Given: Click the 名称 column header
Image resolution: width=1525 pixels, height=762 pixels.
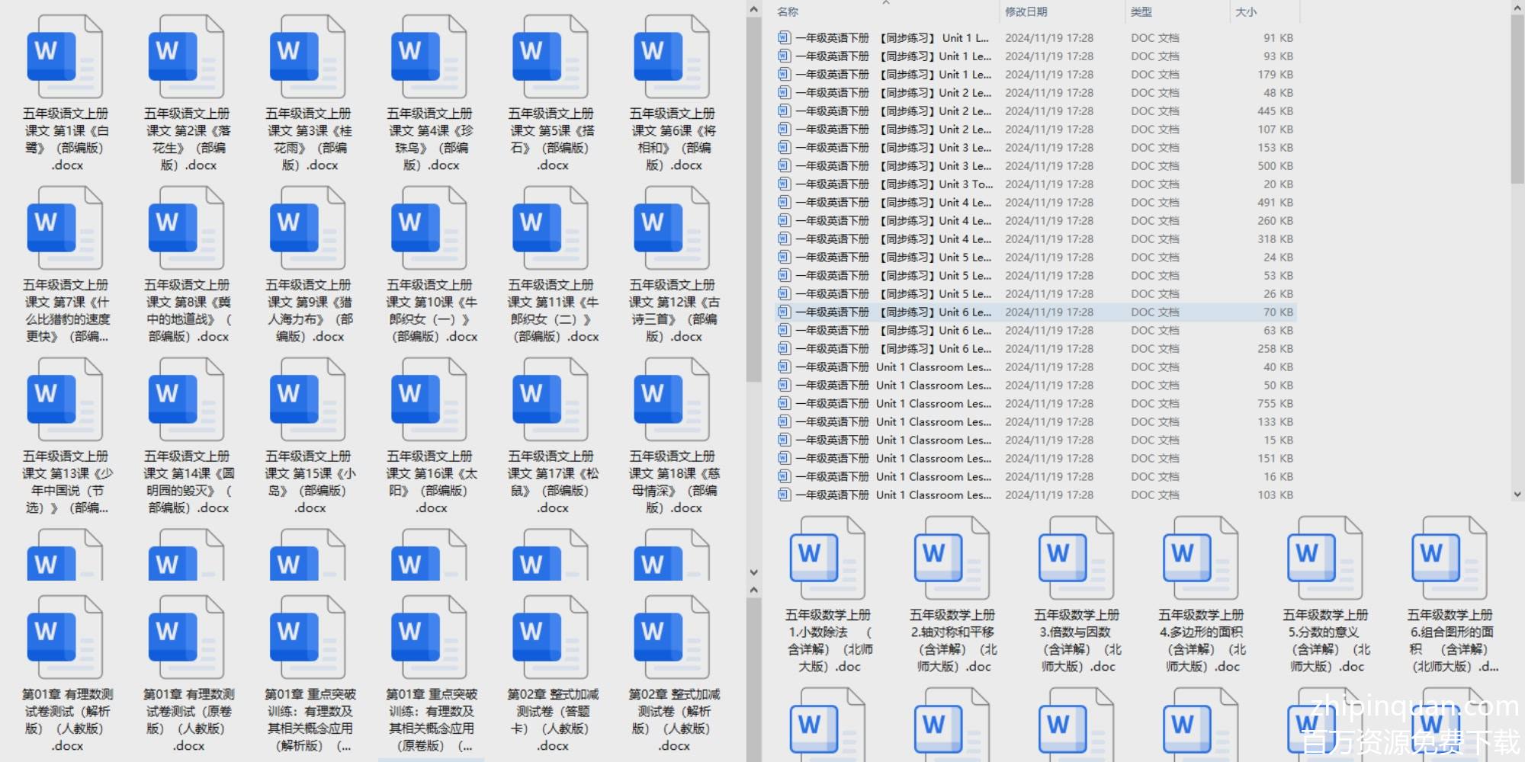Looking at the screenshot, I should click(788, 12).
